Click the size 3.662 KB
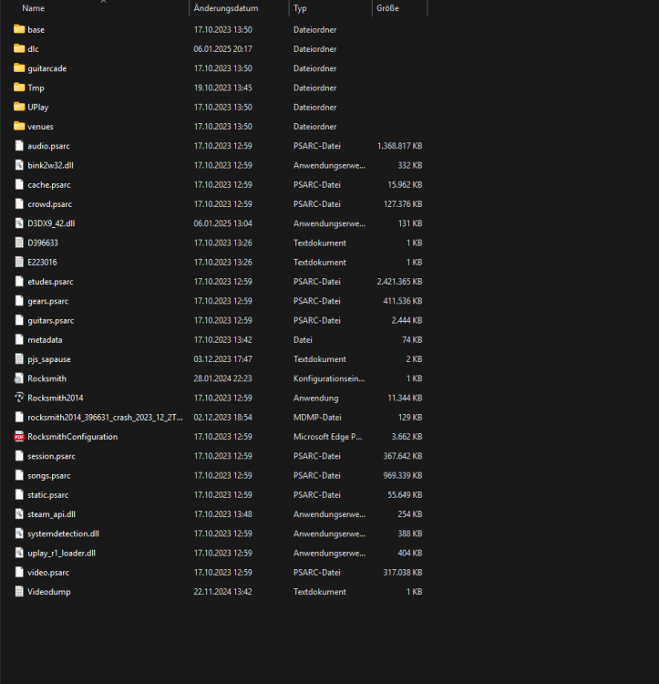Screen dimensions: 659x684 (x=407, y=437)
